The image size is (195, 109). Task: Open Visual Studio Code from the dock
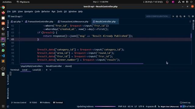click(3, 56)
